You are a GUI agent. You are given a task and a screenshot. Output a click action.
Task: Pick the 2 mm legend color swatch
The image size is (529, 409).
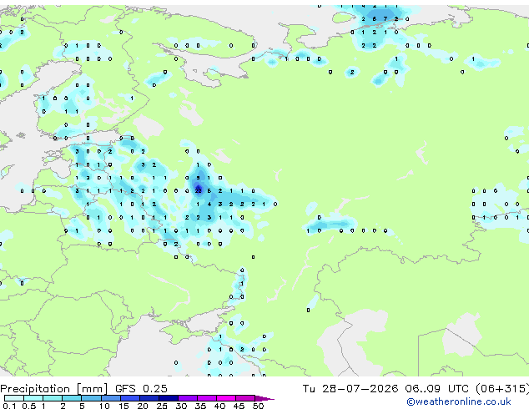tap(72, 398)
